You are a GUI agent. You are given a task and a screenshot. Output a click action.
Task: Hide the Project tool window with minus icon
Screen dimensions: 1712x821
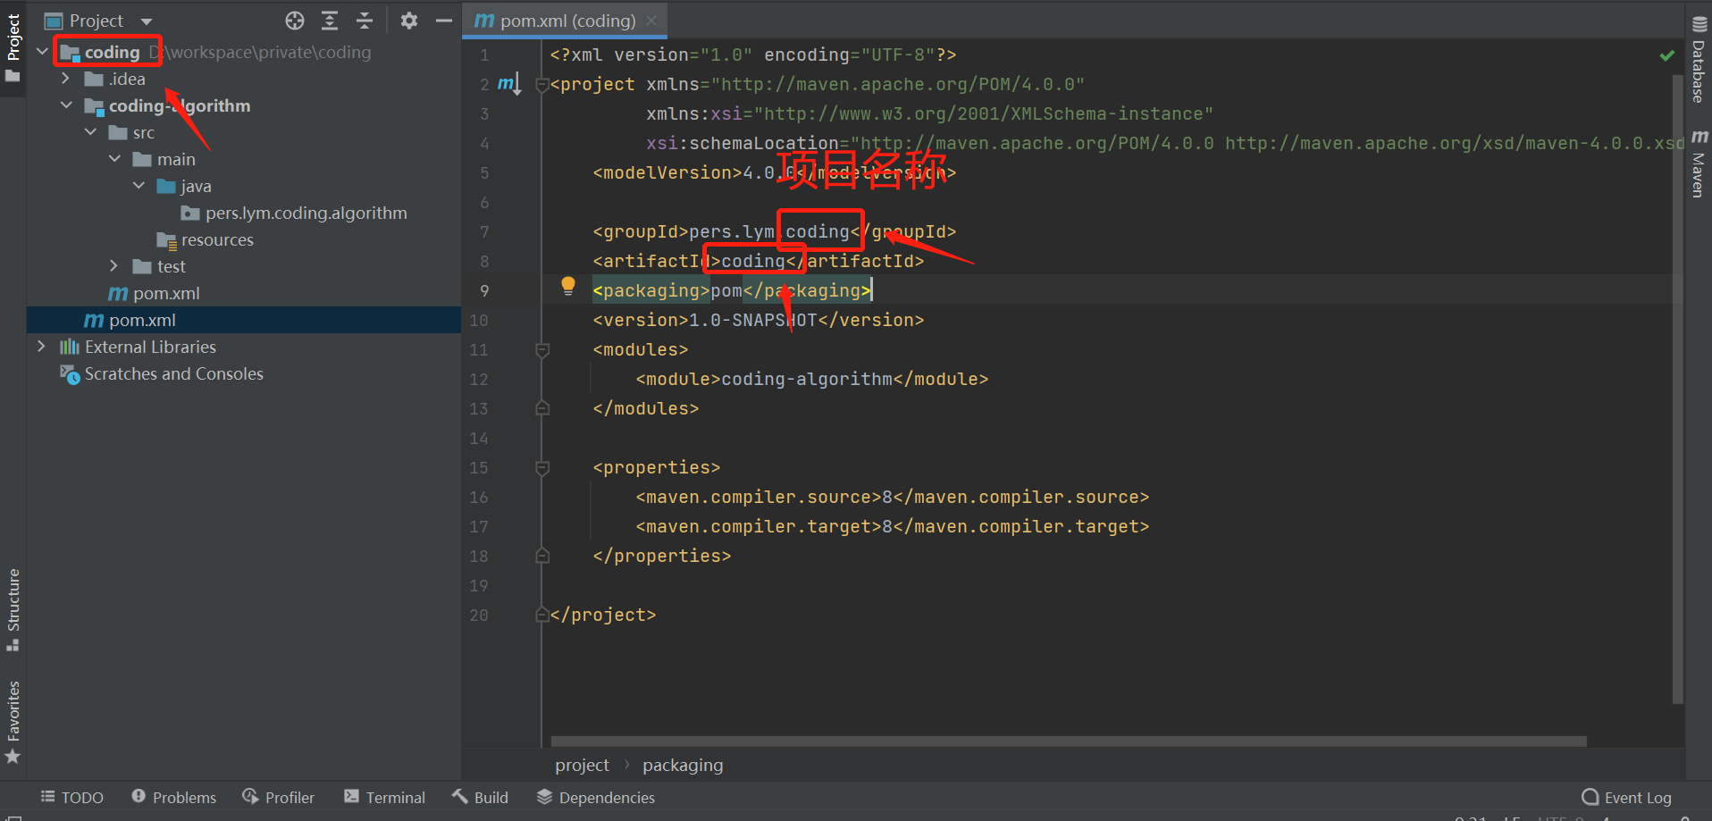[444, 21]
